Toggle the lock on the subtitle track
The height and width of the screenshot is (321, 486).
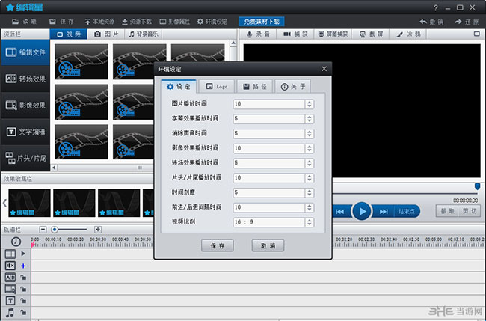click(x=23, y=277)
